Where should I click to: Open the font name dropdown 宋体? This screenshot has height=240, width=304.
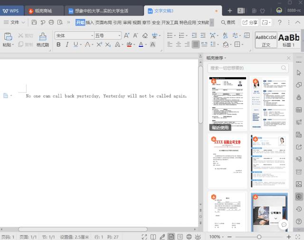(x=74, y=36)
